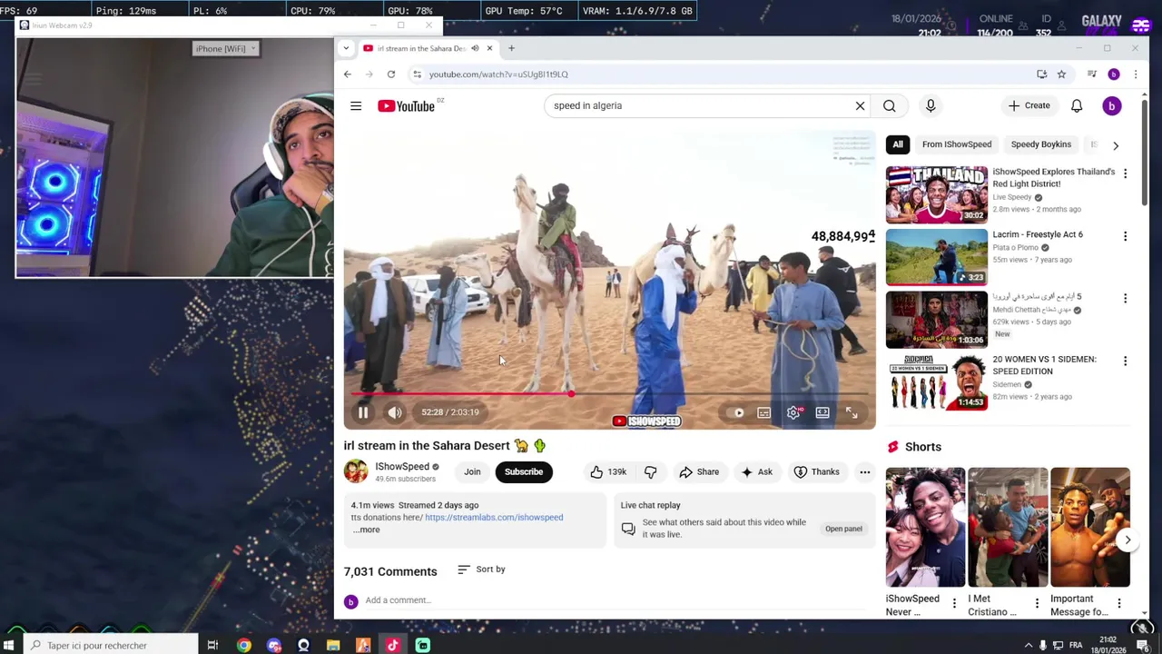Expand the description with '...more'
This screenshot has width=1162, height=654.
[367, 530]
